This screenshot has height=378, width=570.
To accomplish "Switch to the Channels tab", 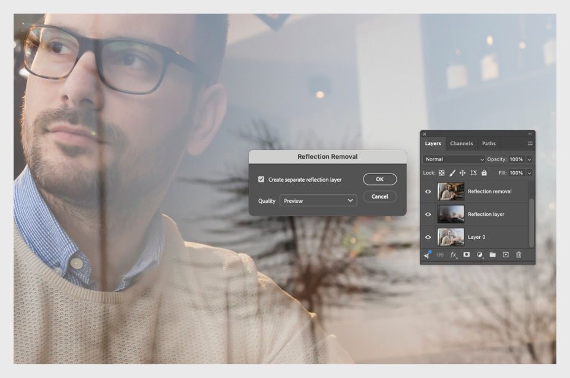I will (461, 143).
